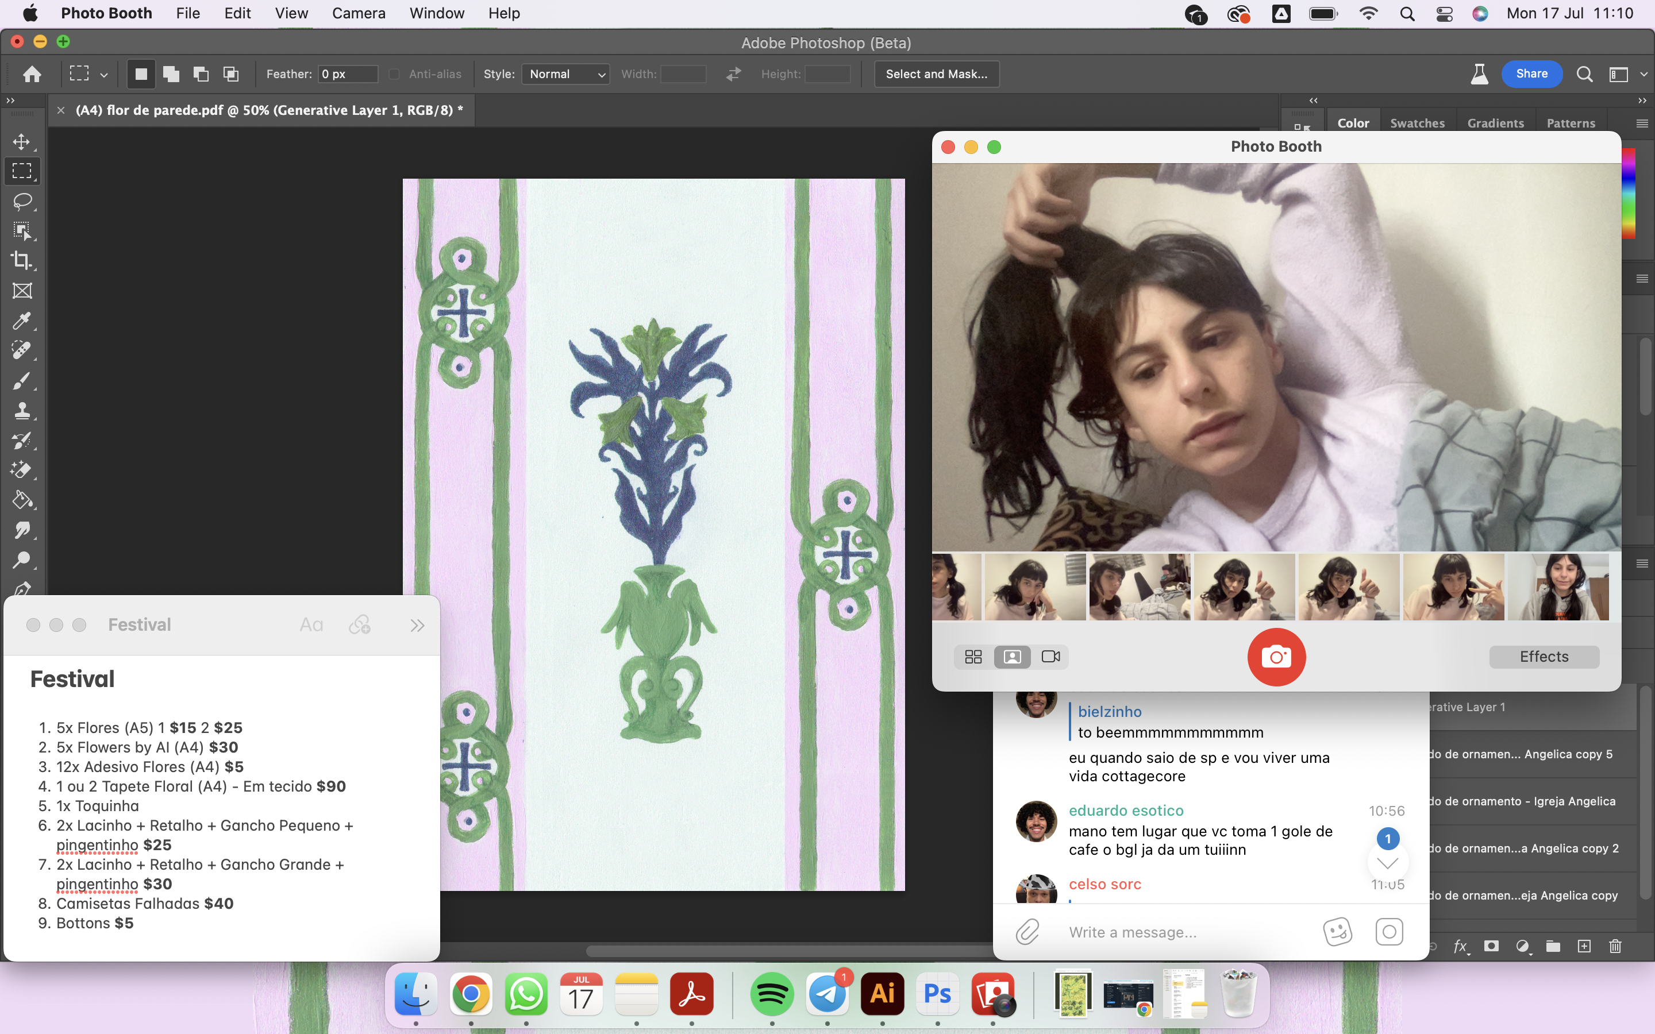The image size is (1655, 1034).
Task: Select the Clone Stamp tool
Action: point(22,410)
